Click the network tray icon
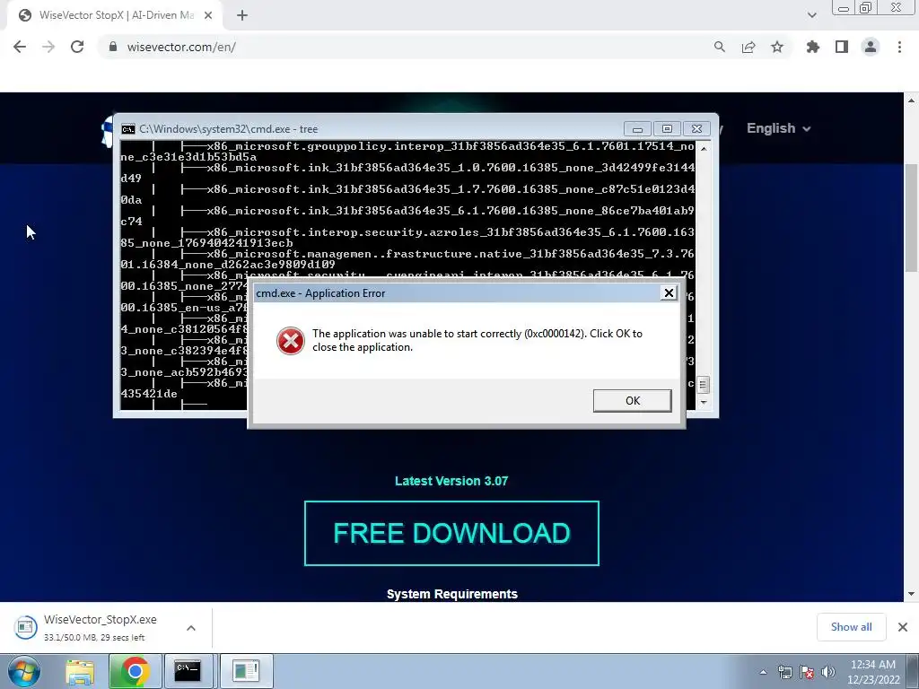The height and width of the screenshot is (689, 919). 784,672
